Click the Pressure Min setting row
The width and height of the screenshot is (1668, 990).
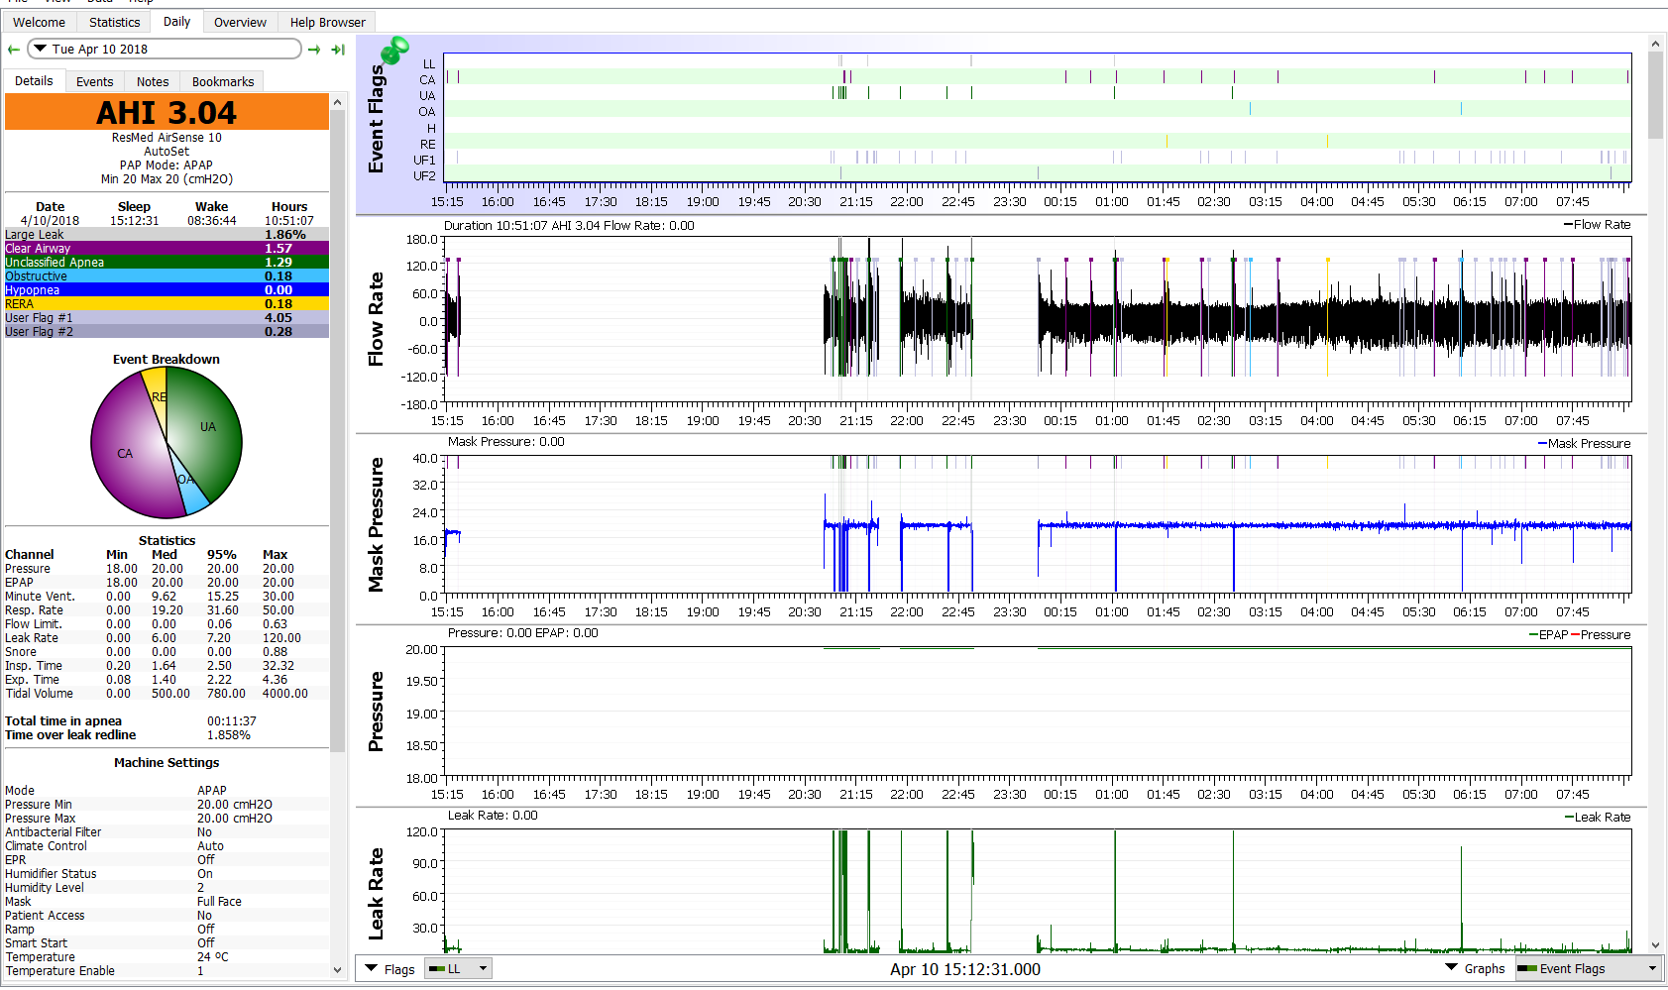click(x=167, y=805)
